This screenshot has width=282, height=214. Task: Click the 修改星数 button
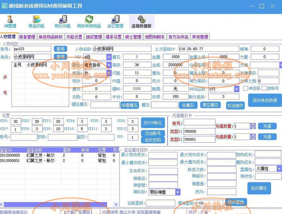click(236, 202)
